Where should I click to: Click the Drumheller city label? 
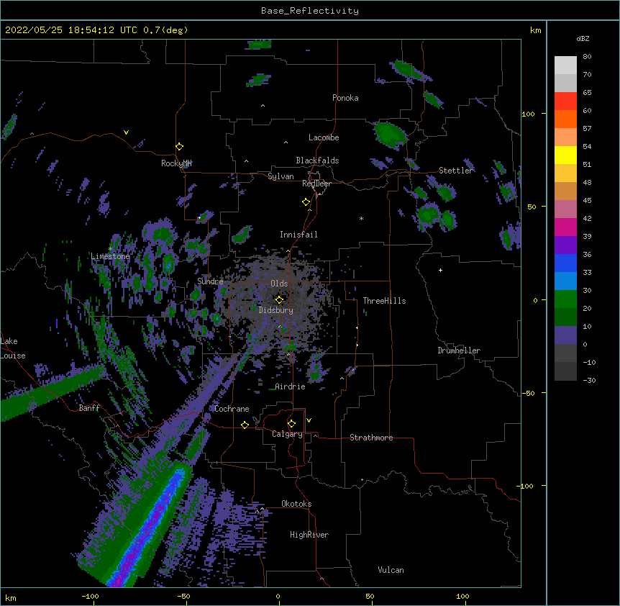click(x=459, y=351)
